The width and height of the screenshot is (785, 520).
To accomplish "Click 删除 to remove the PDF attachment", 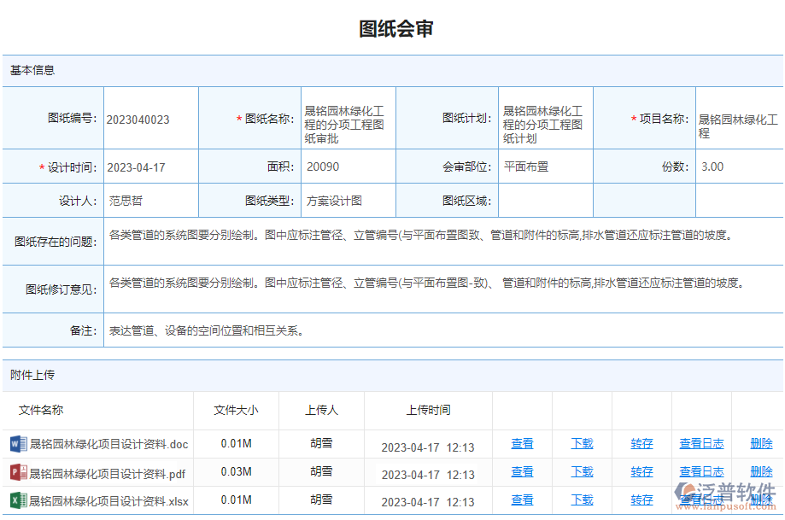I will [759, 471].
